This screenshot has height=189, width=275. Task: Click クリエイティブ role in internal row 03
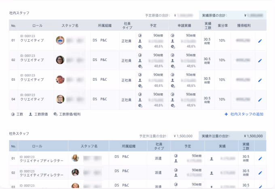[x=32, y=80]
